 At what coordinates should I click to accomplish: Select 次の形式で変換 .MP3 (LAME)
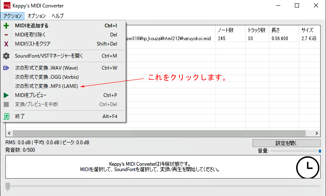(64, 86)
